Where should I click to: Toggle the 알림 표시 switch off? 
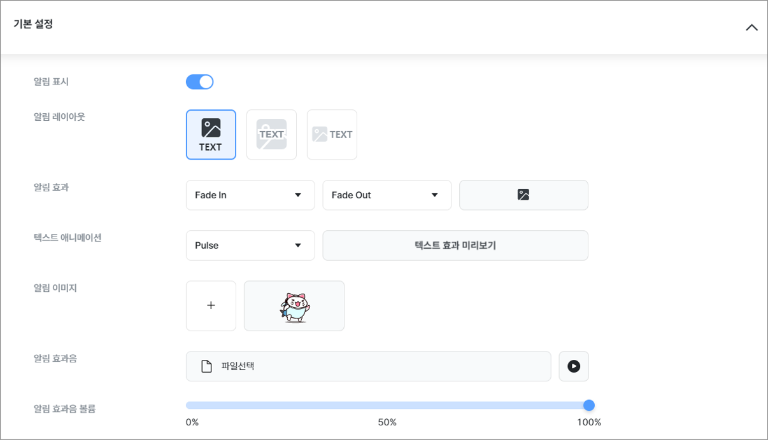[x=199, y=82]
